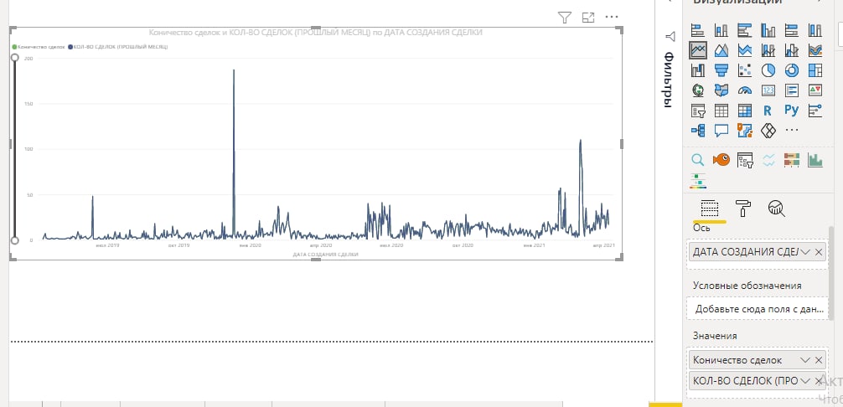
Task: Remove КОЛ-ВО СДЕЛОК (ПРО field from values
Action: point(818,381)
